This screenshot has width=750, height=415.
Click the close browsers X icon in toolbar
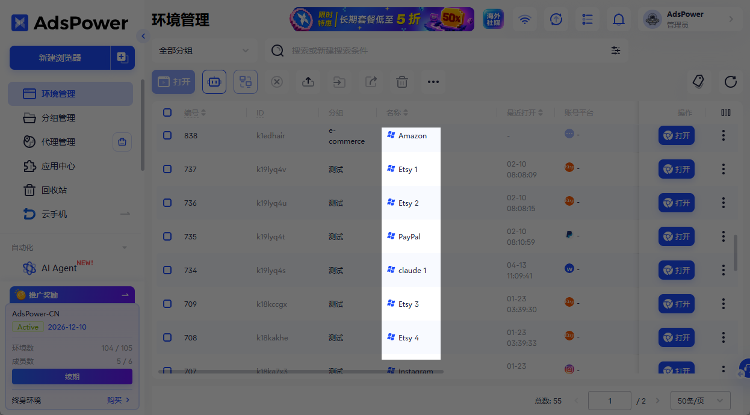coord(277,82)
